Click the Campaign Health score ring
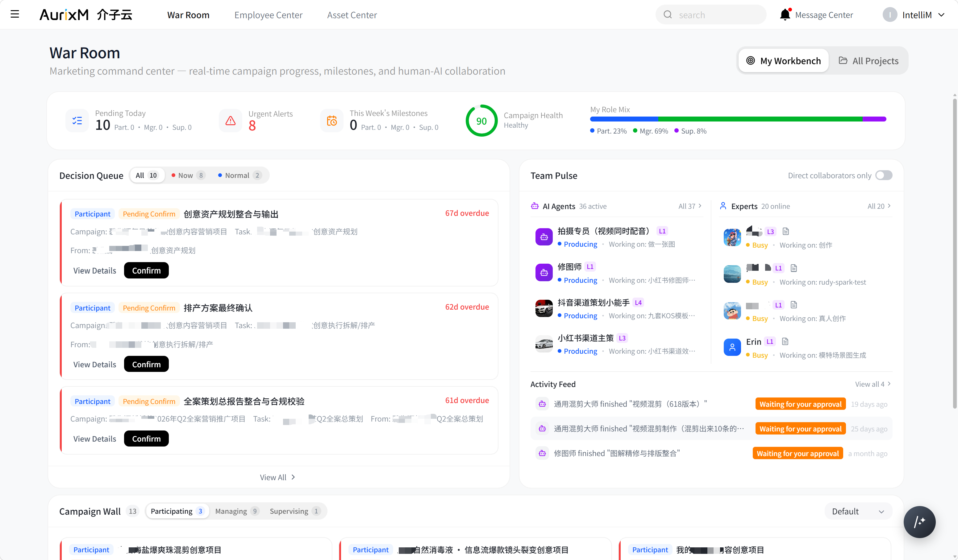This screenshot has height=560, width=958. (481, 121)
